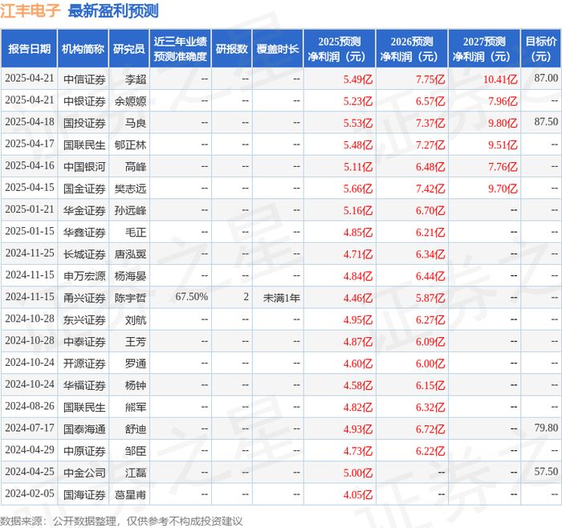Click the 2025预测净利润 column header
The height and width of the screenshot is (528, 562).
pos(339,49)
